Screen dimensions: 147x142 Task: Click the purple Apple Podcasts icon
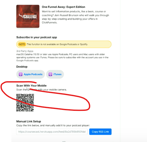pyautogui.click(x=21, y=74)
